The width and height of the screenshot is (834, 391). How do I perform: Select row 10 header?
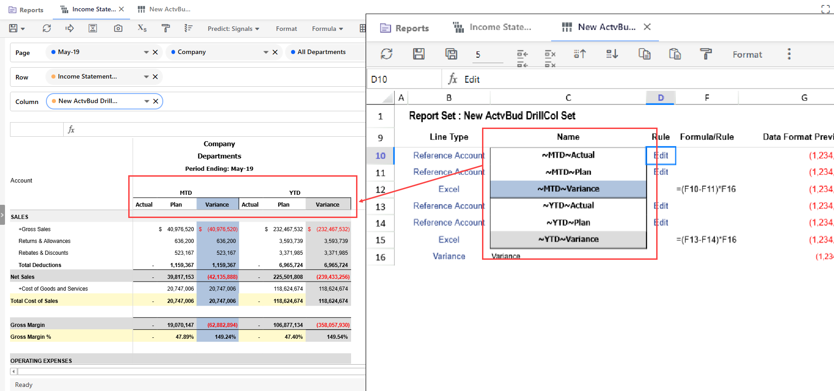381,156
